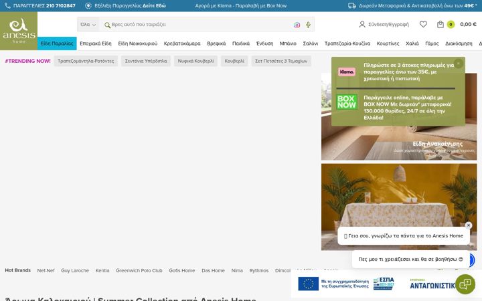Click the 0,00 € cart total
482x301 pixels.
click(x=468, y=24)
